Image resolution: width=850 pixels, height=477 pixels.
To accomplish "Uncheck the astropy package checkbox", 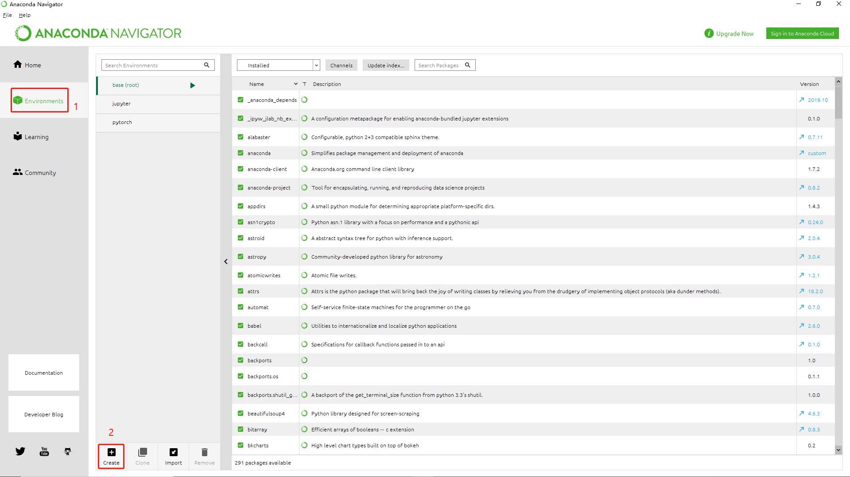I will (x=241, y=256).
